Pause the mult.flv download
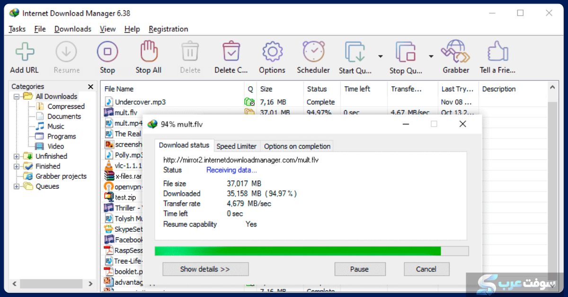The width and height of the screenshot is (568, 297). coord(359,269)
